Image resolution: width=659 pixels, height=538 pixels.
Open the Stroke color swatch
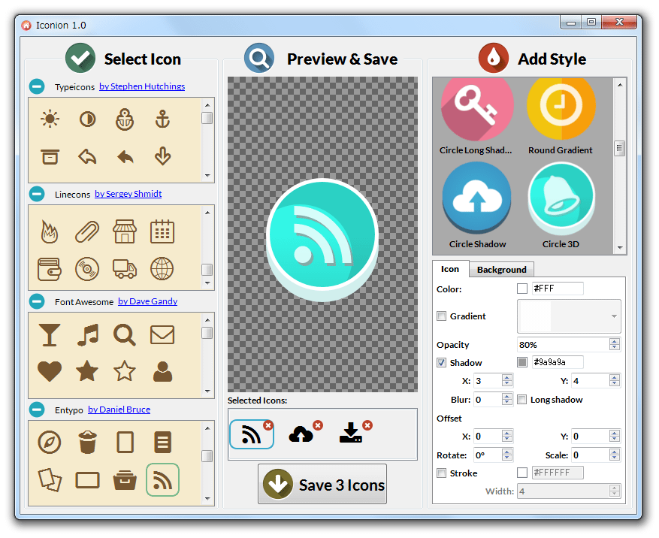(522, 473)
